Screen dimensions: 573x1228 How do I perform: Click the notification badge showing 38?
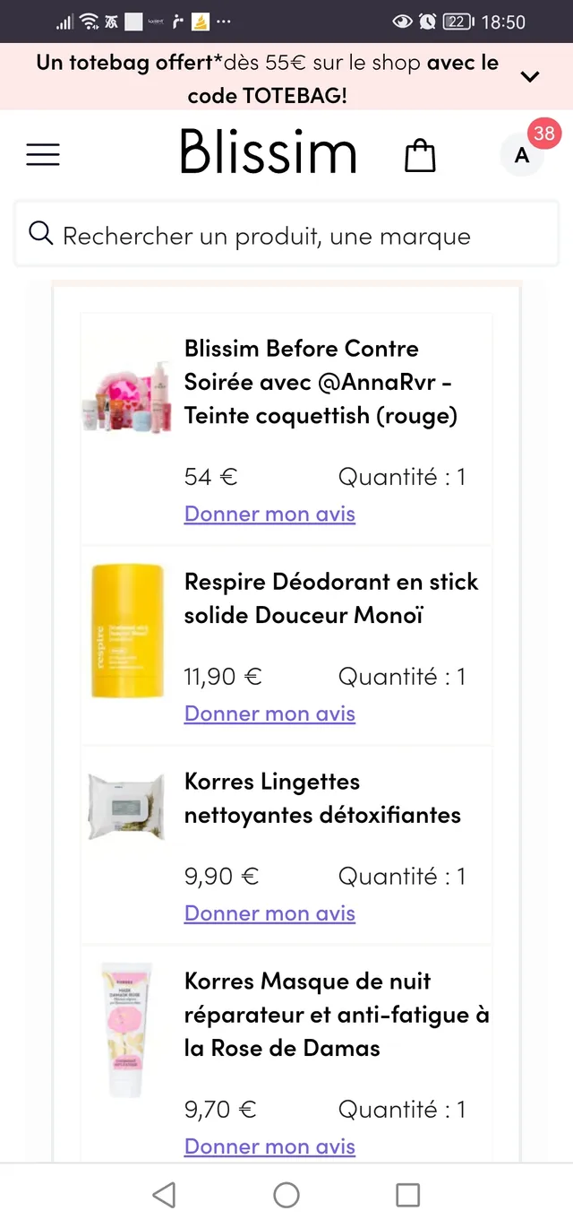coord(543,133)
